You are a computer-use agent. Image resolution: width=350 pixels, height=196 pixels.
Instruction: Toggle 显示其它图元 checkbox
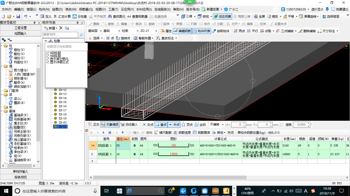click(48, 59)
